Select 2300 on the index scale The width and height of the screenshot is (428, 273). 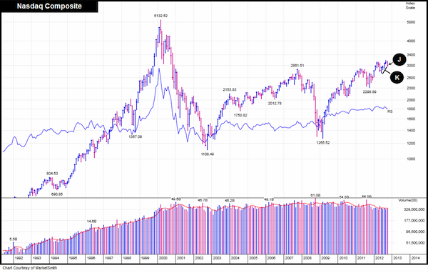click(x=411, y=88)
